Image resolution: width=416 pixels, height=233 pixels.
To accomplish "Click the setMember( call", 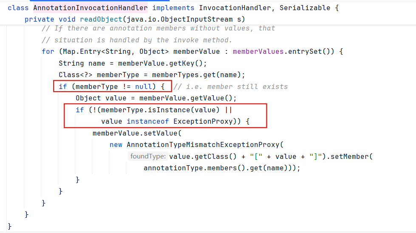I will pos(351,156).
